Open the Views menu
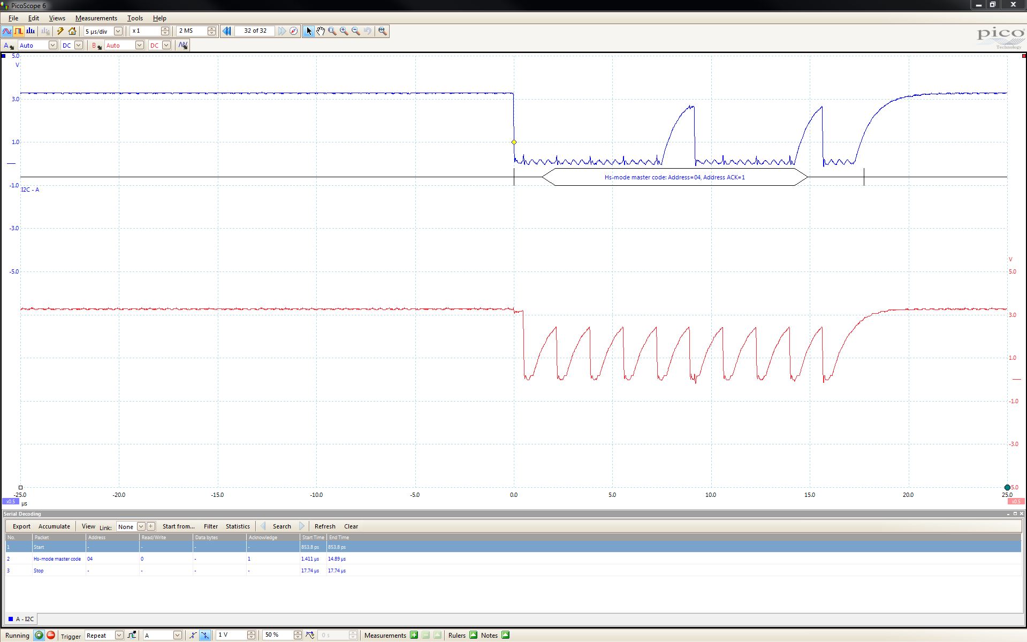 pos(57,18)
